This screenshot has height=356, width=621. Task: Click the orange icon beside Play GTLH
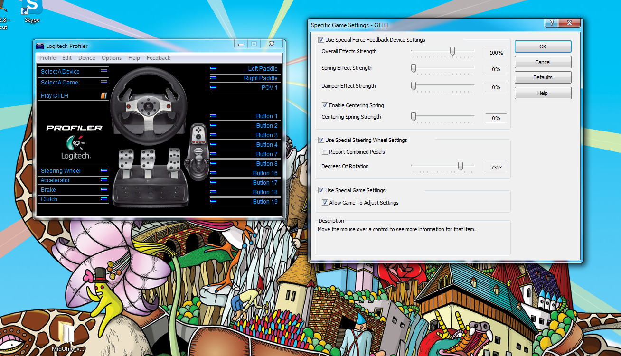point(104,96)
